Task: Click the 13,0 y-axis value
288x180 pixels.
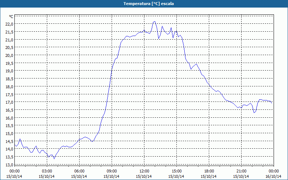Action: 9,165
